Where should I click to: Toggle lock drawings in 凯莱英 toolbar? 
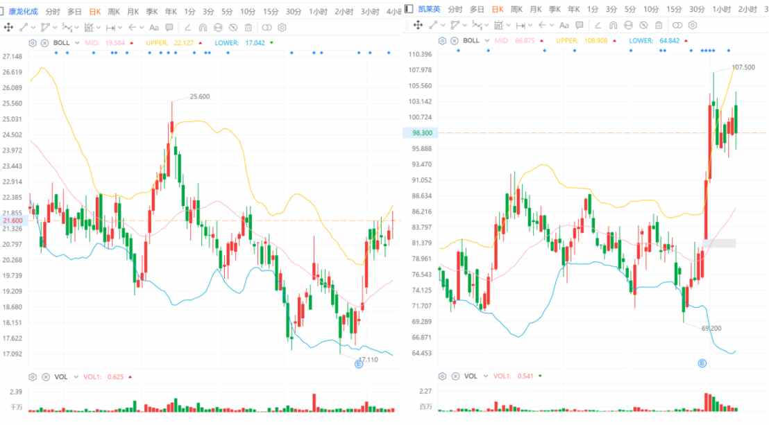click(x=628, y=25)
